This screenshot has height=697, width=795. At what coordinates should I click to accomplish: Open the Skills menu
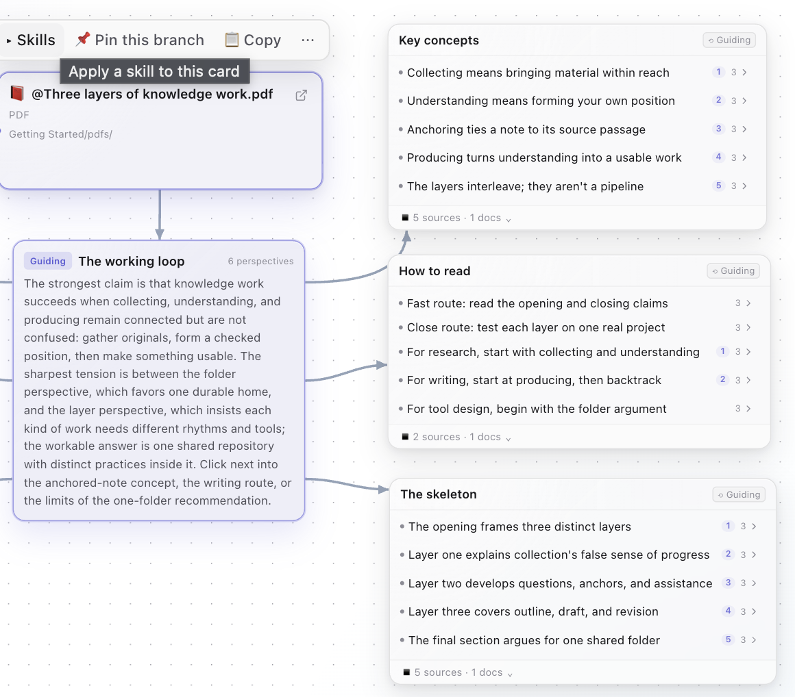(31, 40)
